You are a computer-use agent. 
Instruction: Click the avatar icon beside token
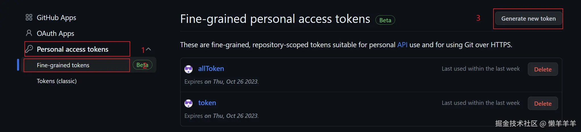188,103
